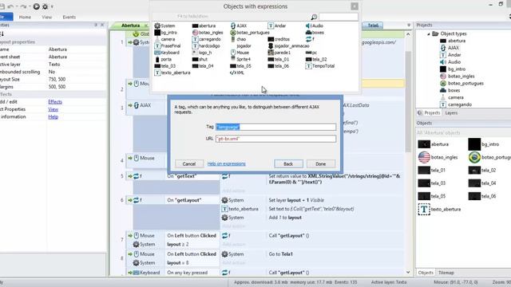Select botao_ingles flag in Objects bar
Viewport: 511px width, 287px height.
coord(438,157)
